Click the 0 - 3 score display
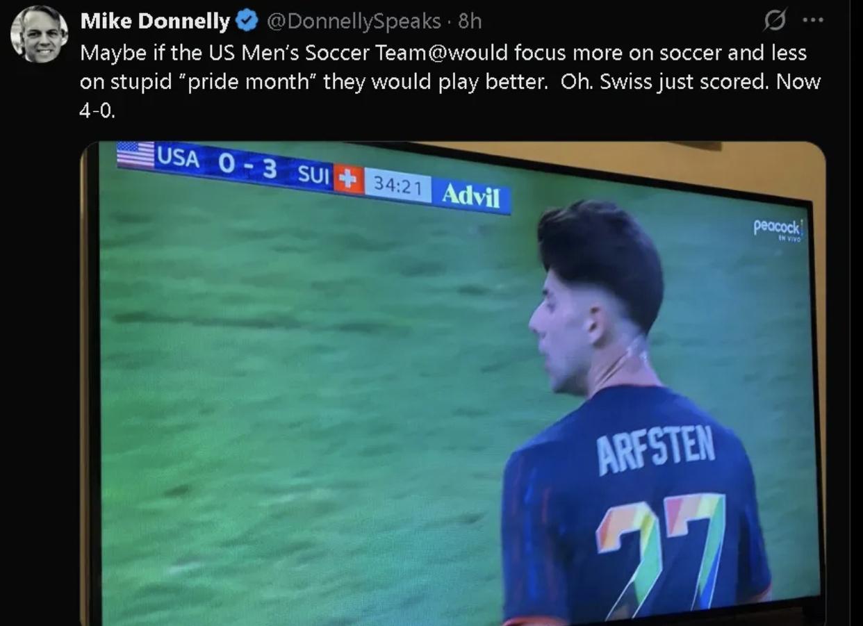The width and height of the screenshot is (863, 626). click(247, 166)
